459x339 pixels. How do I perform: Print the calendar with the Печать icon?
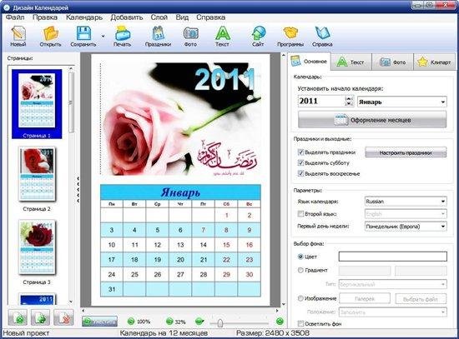coord(123,36)
